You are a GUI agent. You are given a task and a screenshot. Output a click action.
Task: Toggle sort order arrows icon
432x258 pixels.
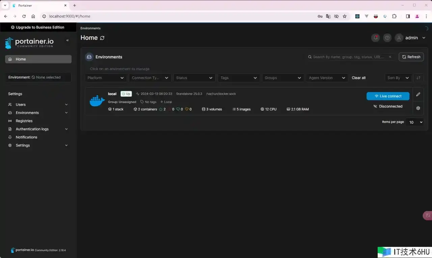coord(418,78)
